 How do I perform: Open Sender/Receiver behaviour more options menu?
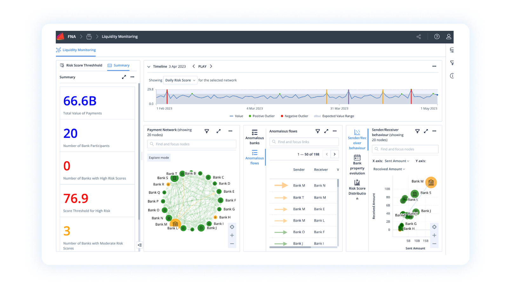[434, 131]
